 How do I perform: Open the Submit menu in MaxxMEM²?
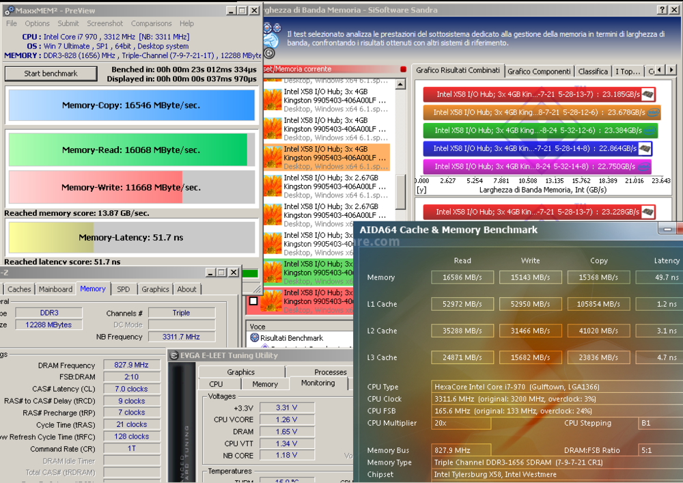tap(68, 23)
